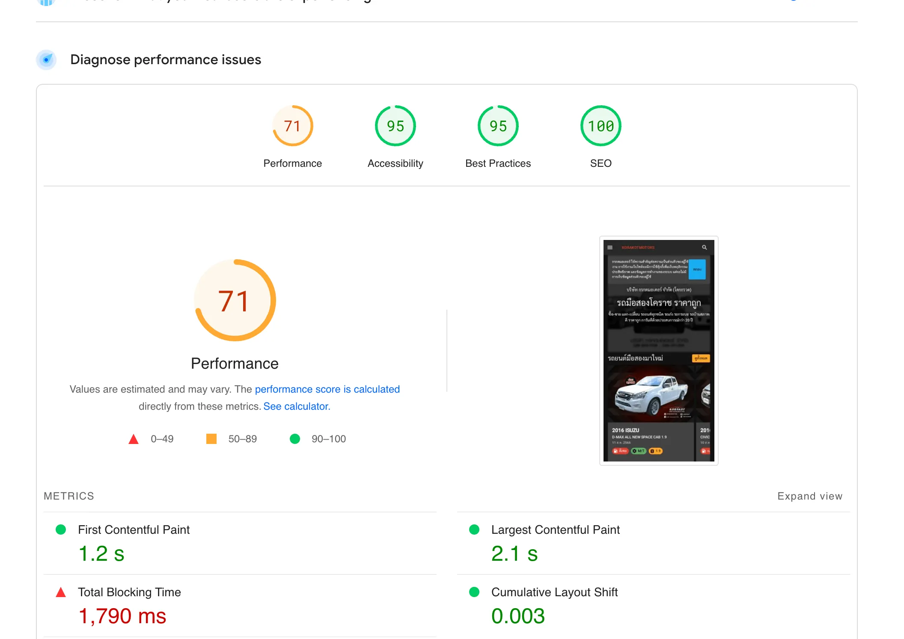This screenshot has height=639, width=904.
Task: Click the red triangle beside Total Blocking Time
Action: [61, 592]
